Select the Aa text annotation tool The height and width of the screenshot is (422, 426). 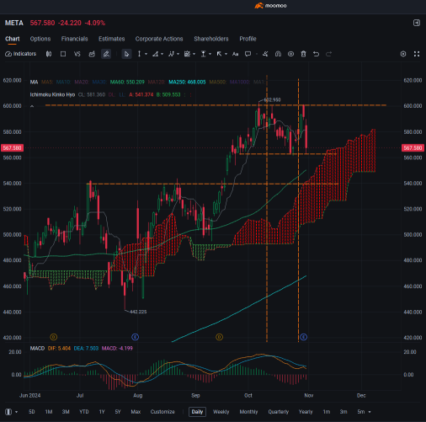[x=236, y=54]
